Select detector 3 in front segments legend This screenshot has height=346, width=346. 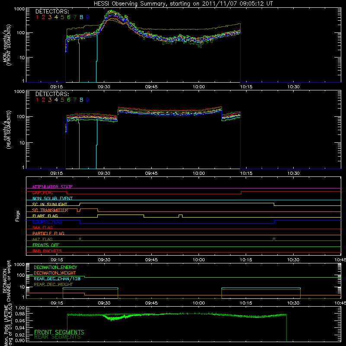pos(50,17)
